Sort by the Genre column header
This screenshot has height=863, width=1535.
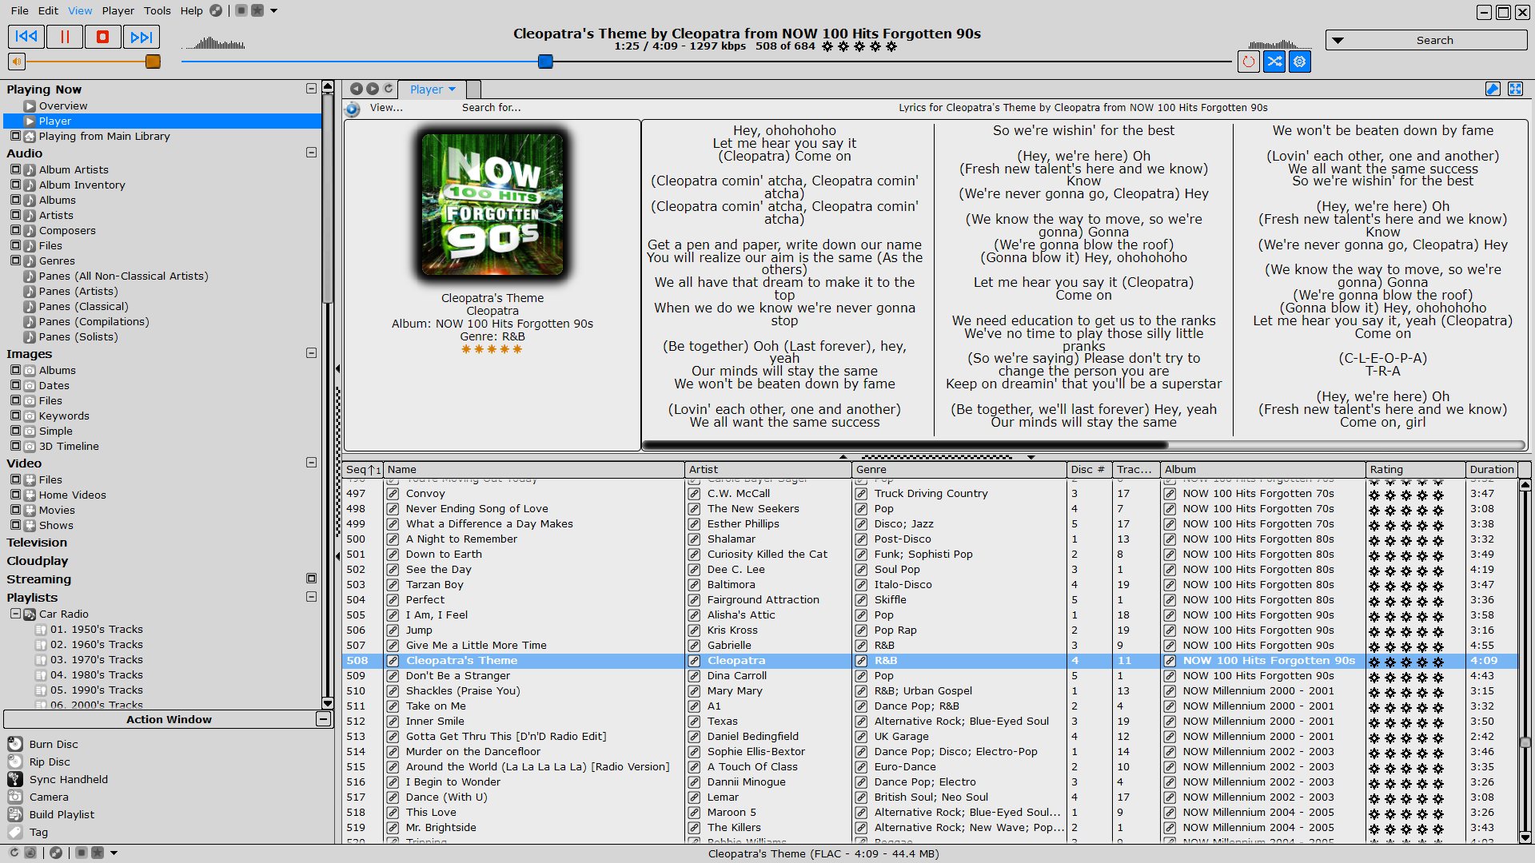(x=959, y=470)
